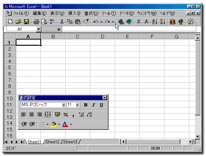Expand the Name Box dropdown arrow

[38, 29]
